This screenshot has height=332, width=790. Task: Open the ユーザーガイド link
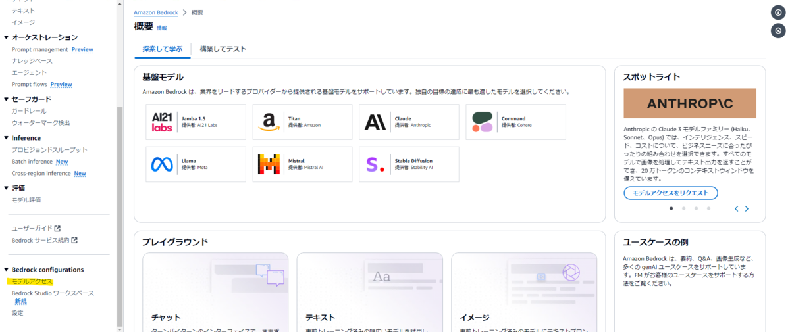pos(32,228)
